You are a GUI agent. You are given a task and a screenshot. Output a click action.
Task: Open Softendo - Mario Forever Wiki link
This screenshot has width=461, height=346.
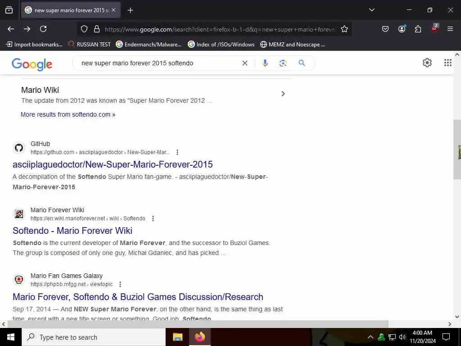click(72, 231)
